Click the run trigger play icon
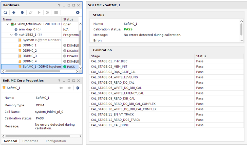Image resolution: width=247 pixels, height=147 pixels. [x=39, y=12]
